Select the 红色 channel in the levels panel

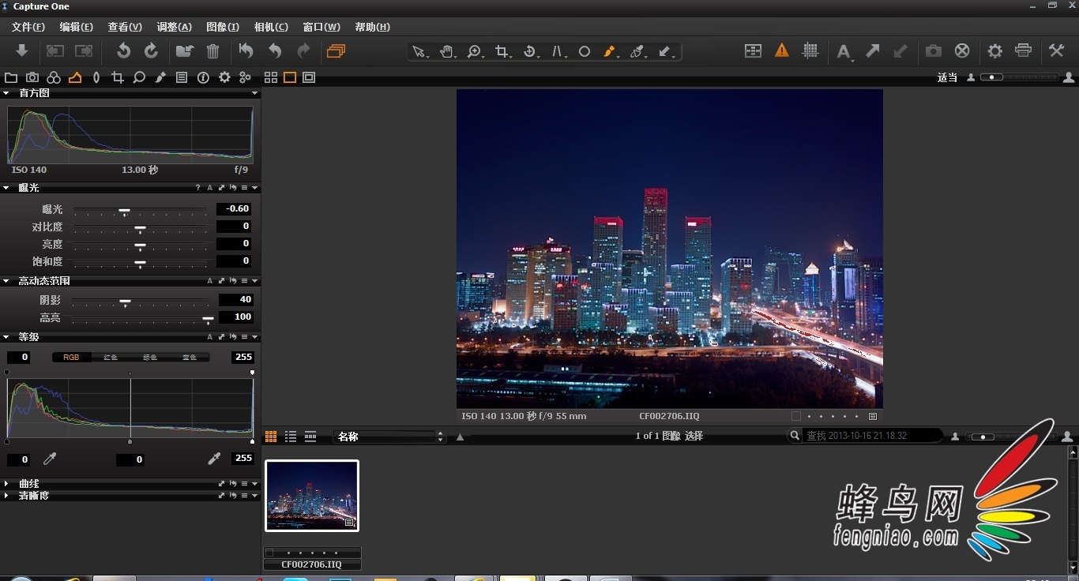tap(111, 358)
